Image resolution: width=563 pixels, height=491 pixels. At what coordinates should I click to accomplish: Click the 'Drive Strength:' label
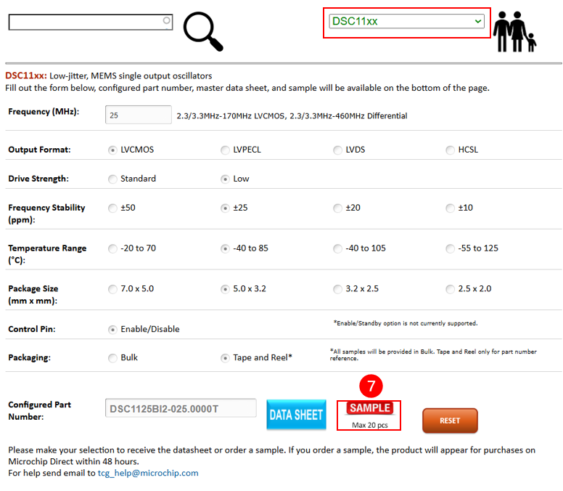click(38, 179)
